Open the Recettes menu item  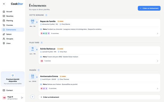click(13, 16)
